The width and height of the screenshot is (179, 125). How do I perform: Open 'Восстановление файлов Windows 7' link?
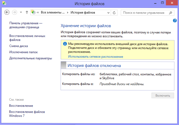click(27, 114)
